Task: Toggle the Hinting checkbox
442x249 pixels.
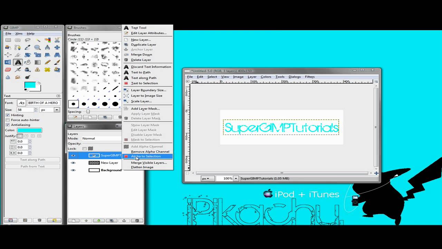Action: pos(8,115)
